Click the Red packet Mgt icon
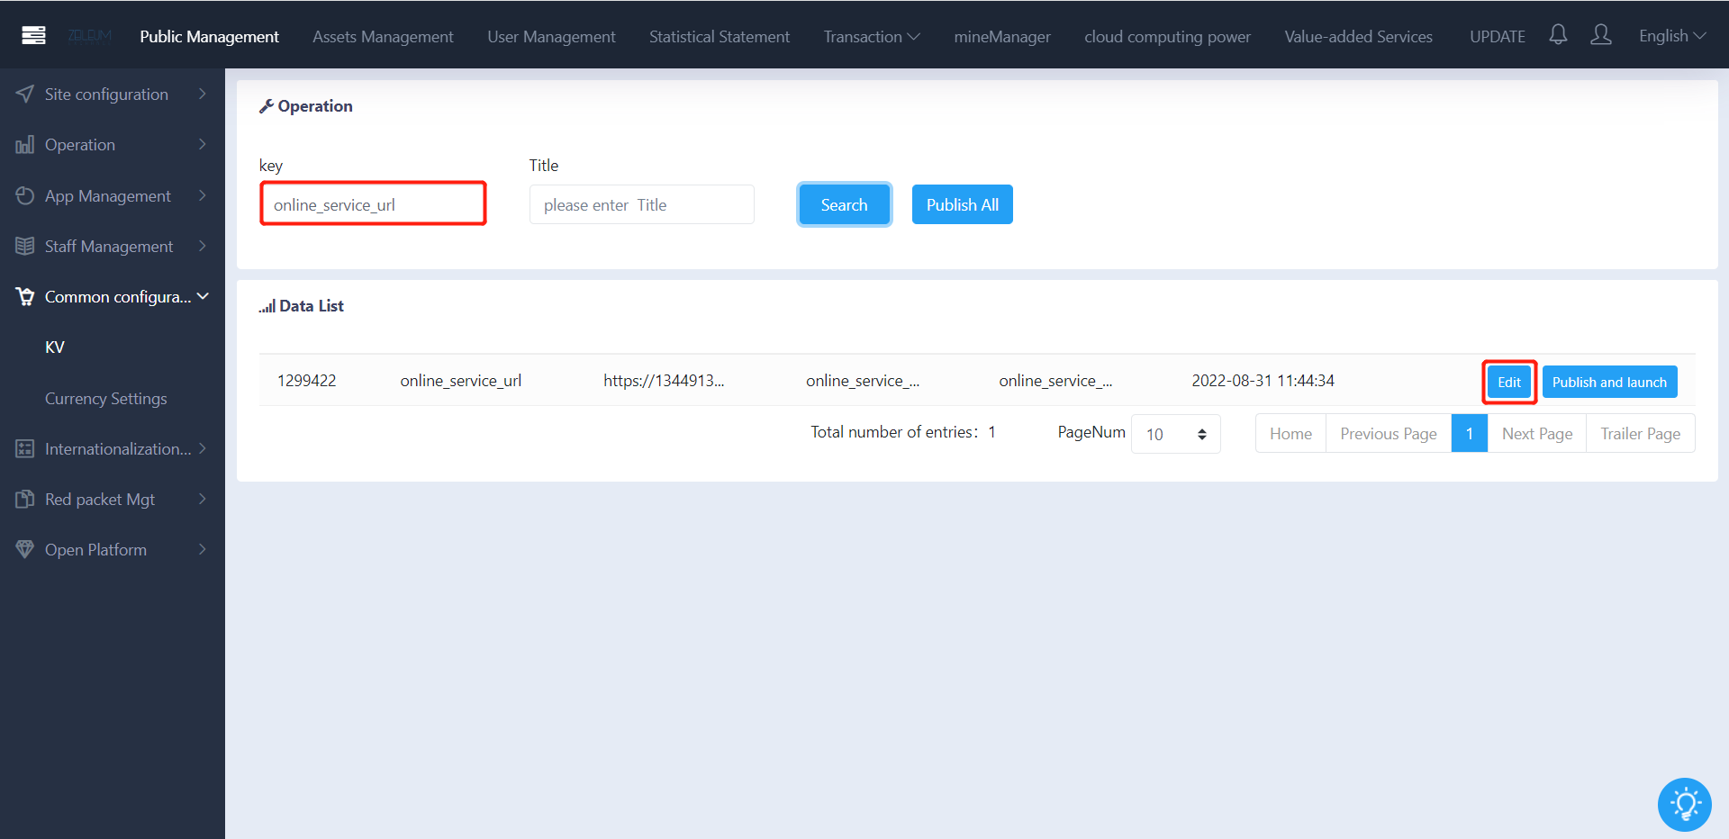The image size is (1729, 839). [x=25, y=499]
